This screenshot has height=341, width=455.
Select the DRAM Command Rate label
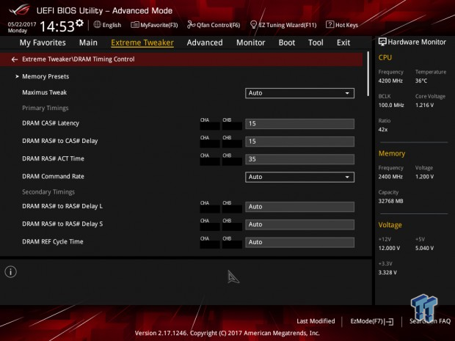click(53, 176)
